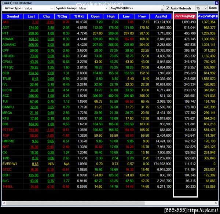Select the CK symbol
Viewport: 220px width, 214px height.
5,152
